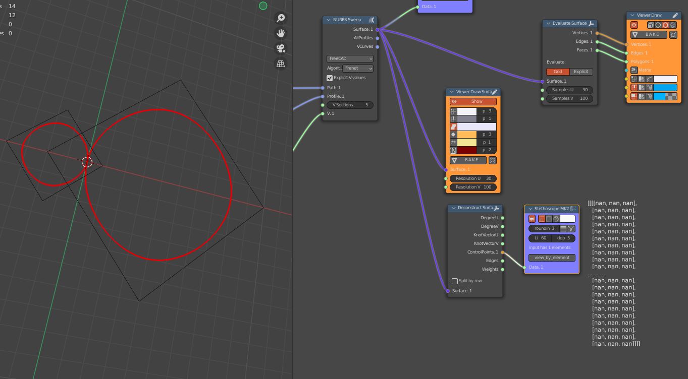Switch perspective/orthographic with the viewport grid icon

click(x=281, y=64)
